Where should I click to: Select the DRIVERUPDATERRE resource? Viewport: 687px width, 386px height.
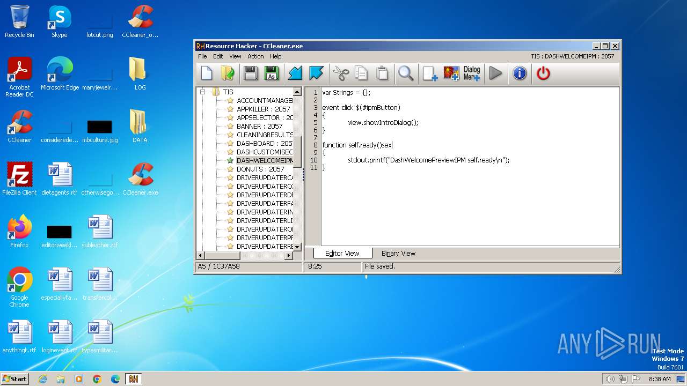pyautogui.click(x=265, y=246)
